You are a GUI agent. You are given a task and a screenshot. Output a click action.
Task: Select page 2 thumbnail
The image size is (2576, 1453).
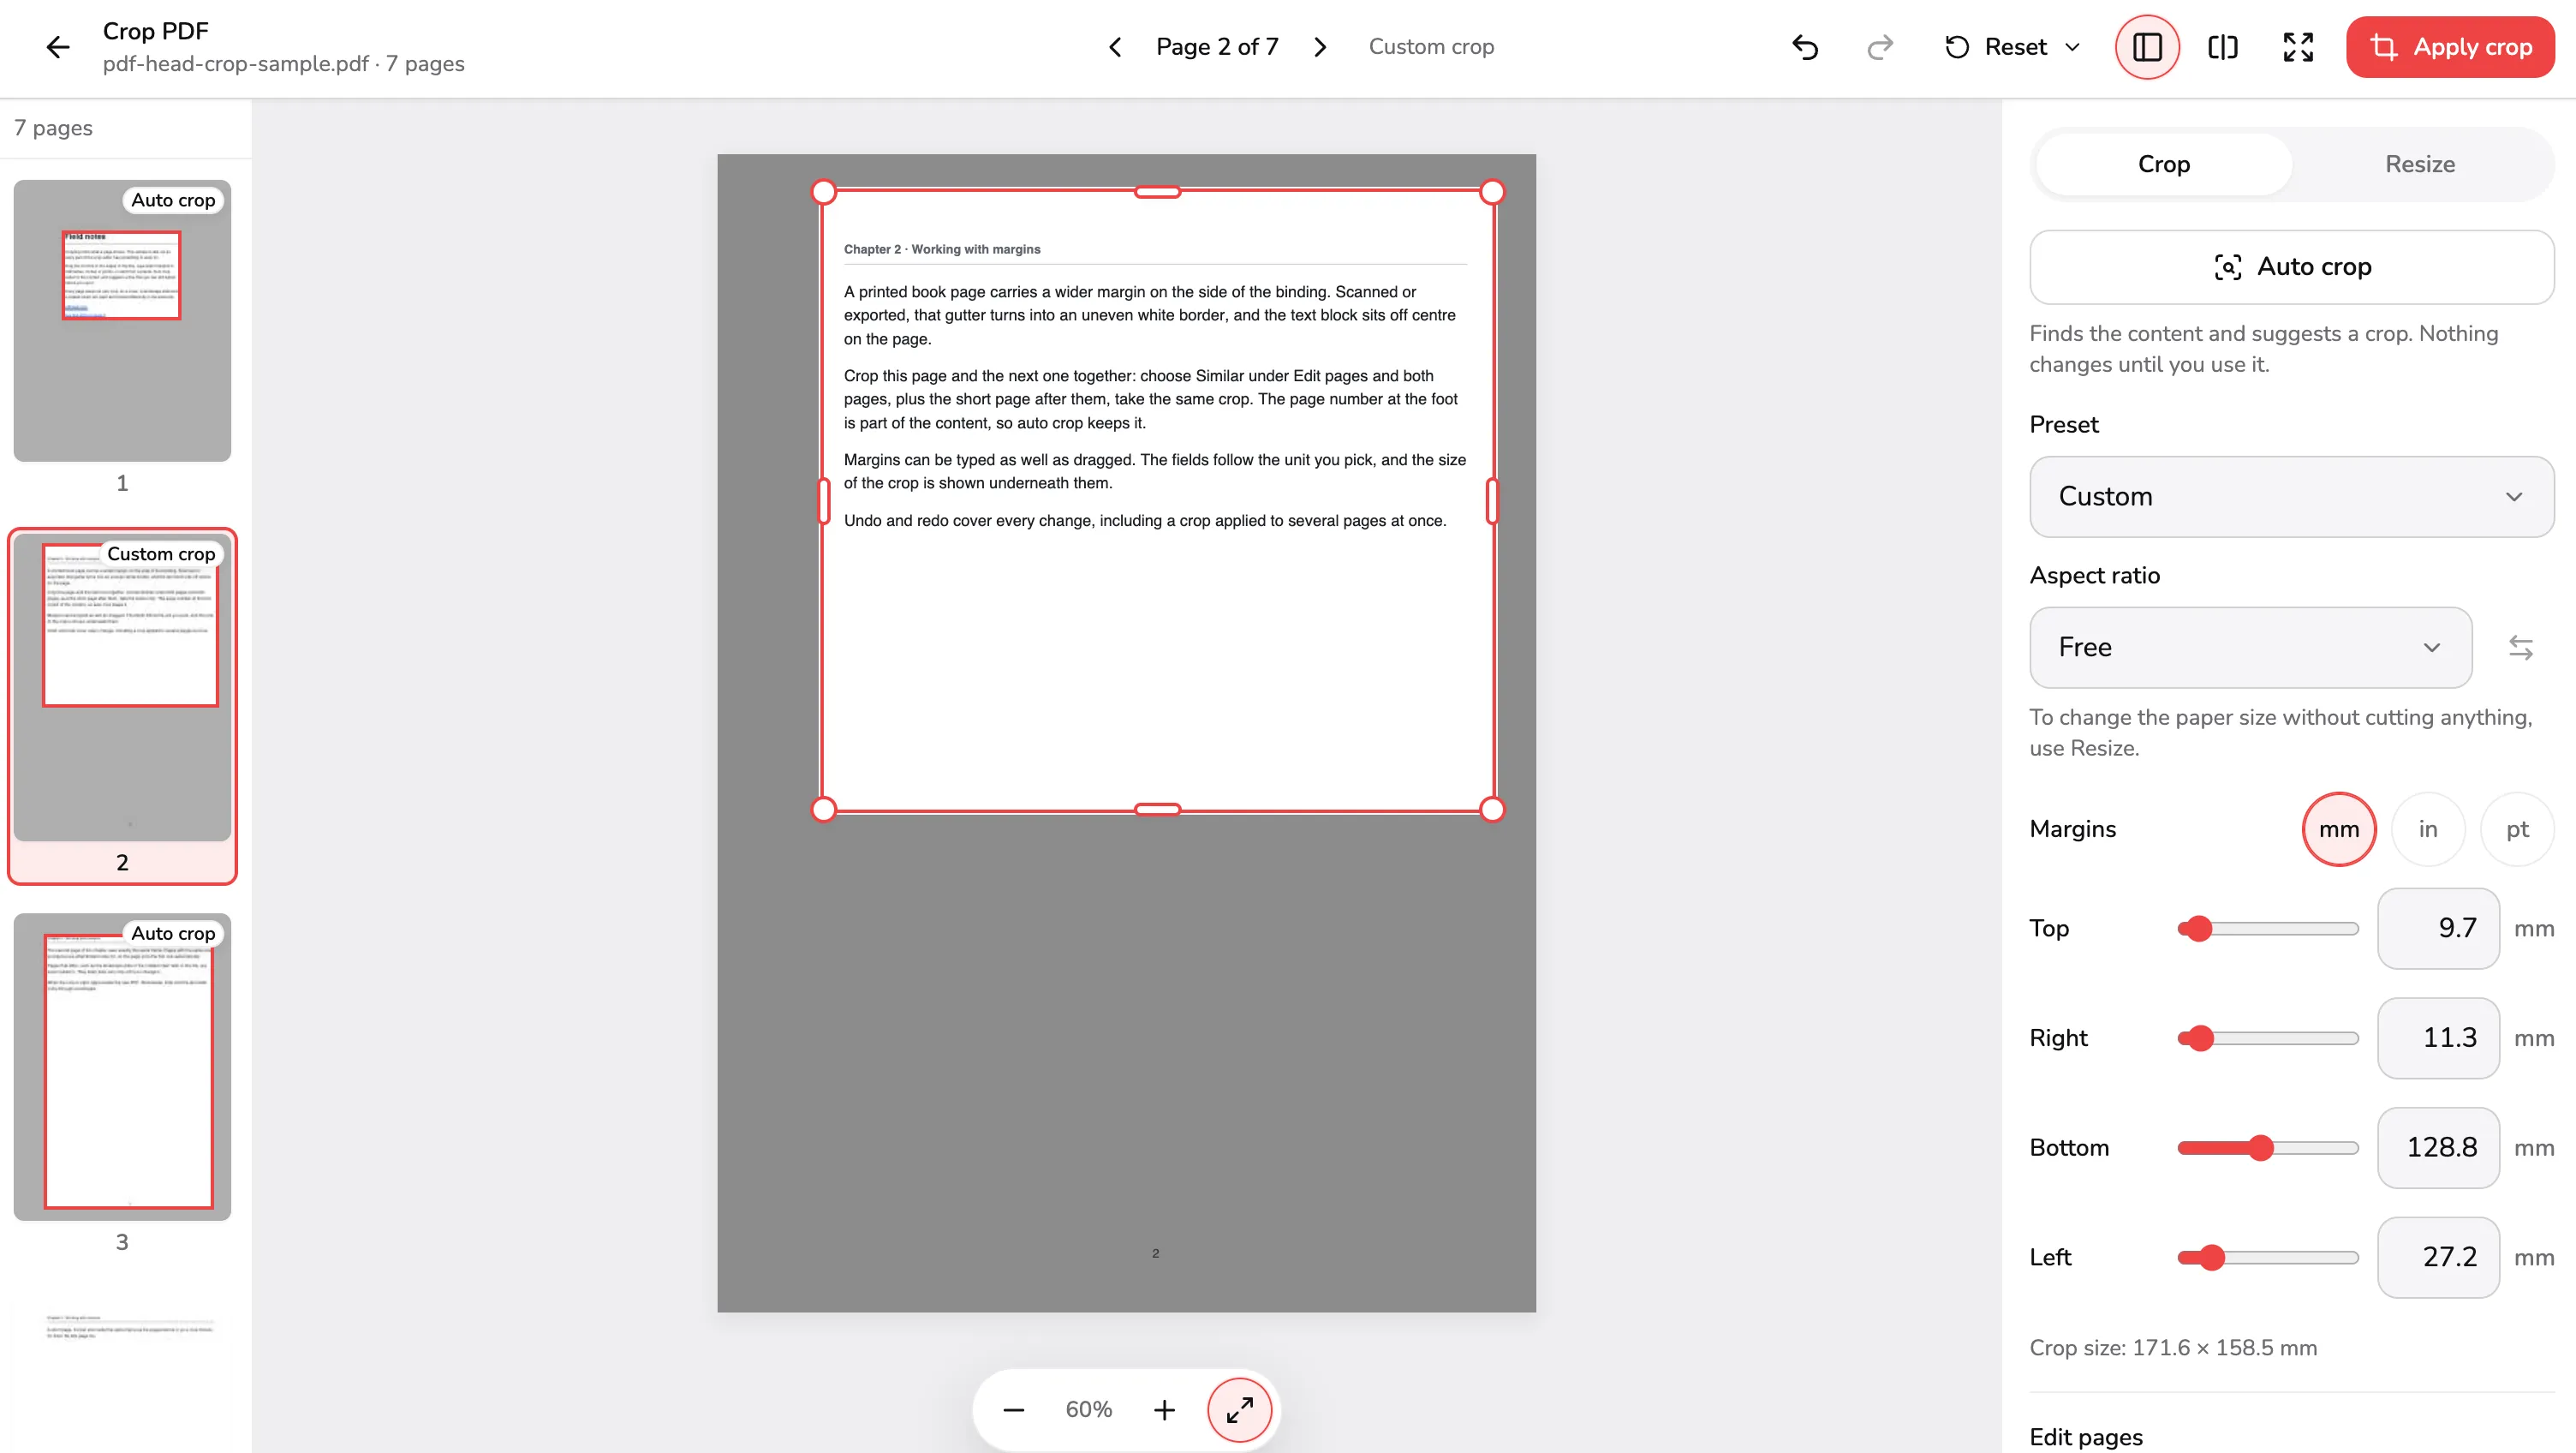122,687
